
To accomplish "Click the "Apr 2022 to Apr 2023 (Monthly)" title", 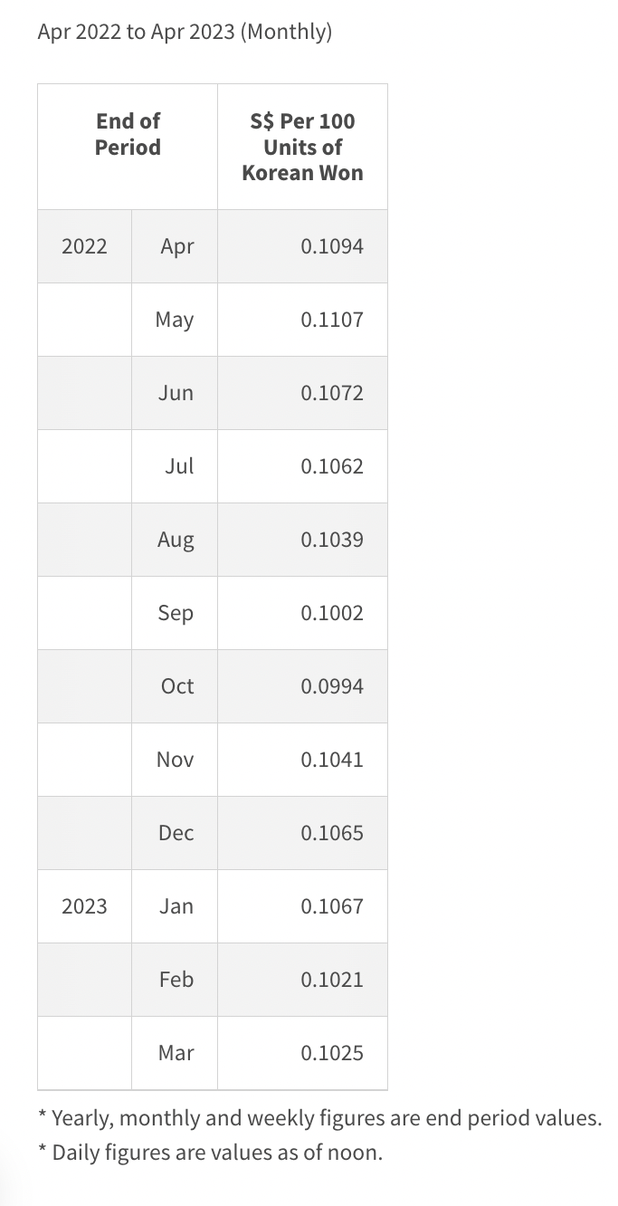I will [x=185, y=33].
